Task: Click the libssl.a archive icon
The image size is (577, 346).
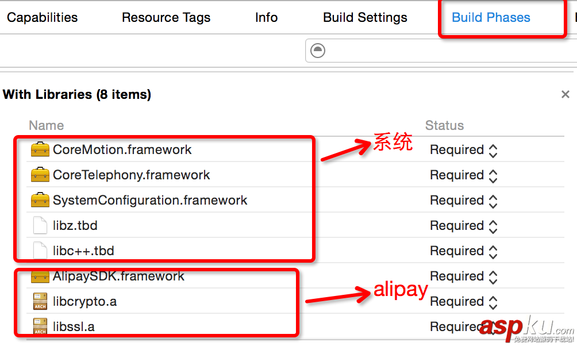Action: tap(40, 326)
